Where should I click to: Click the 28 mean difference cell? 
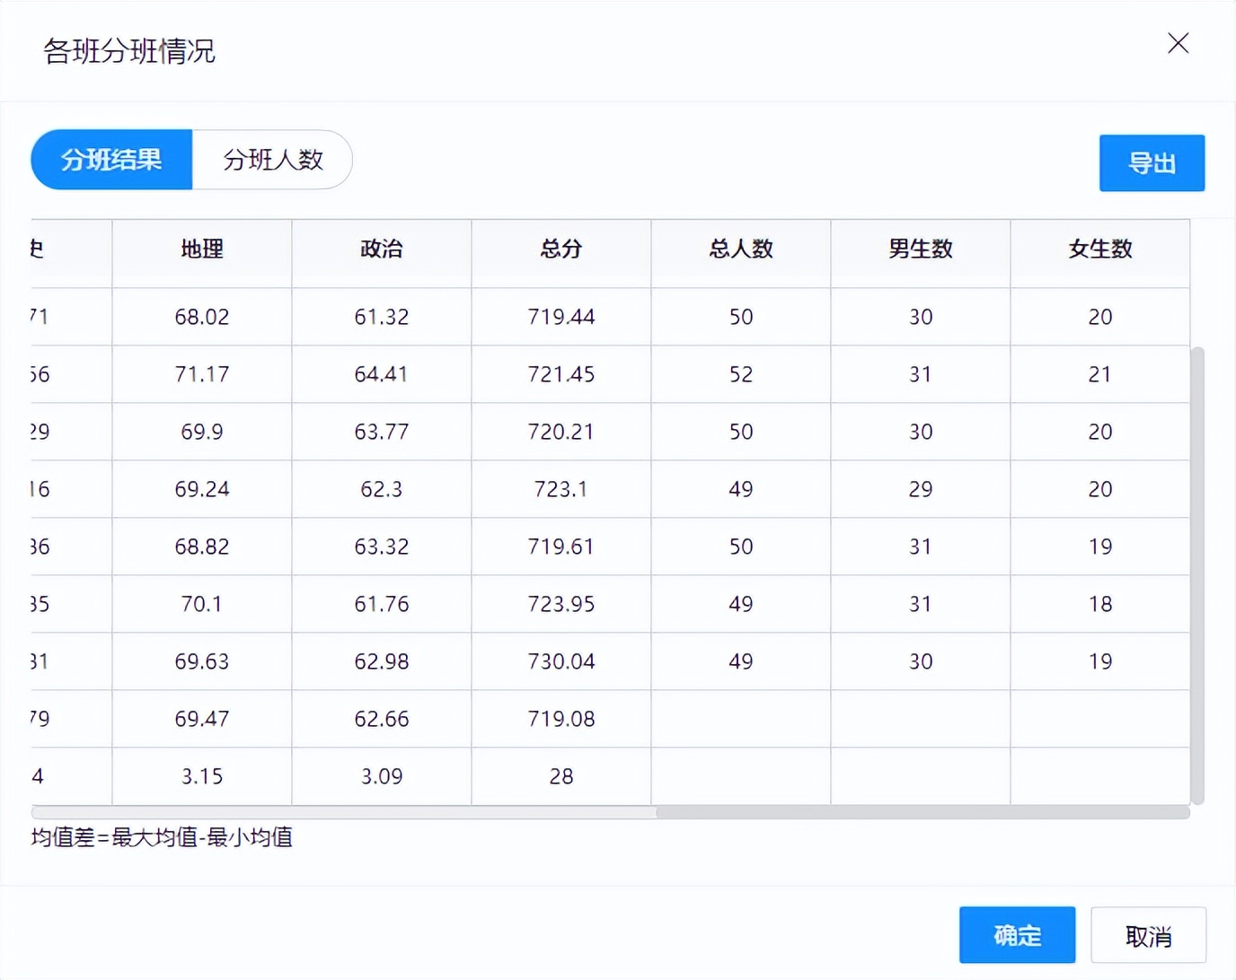point(561,776)
